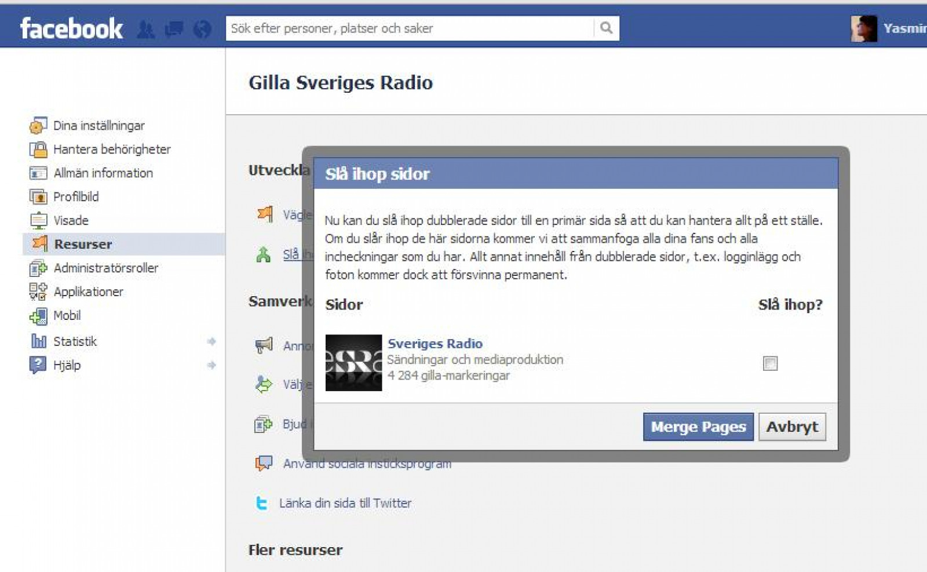This screenshot has height=572, width=927.
Task: Click the green arrows icon beside Välj
Action: click(x=264, y=384)
